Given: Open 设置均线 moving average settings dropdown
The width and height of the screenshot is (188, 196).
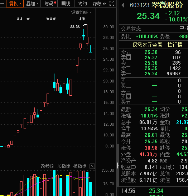Looking at the screenshot, I should 81,12.
